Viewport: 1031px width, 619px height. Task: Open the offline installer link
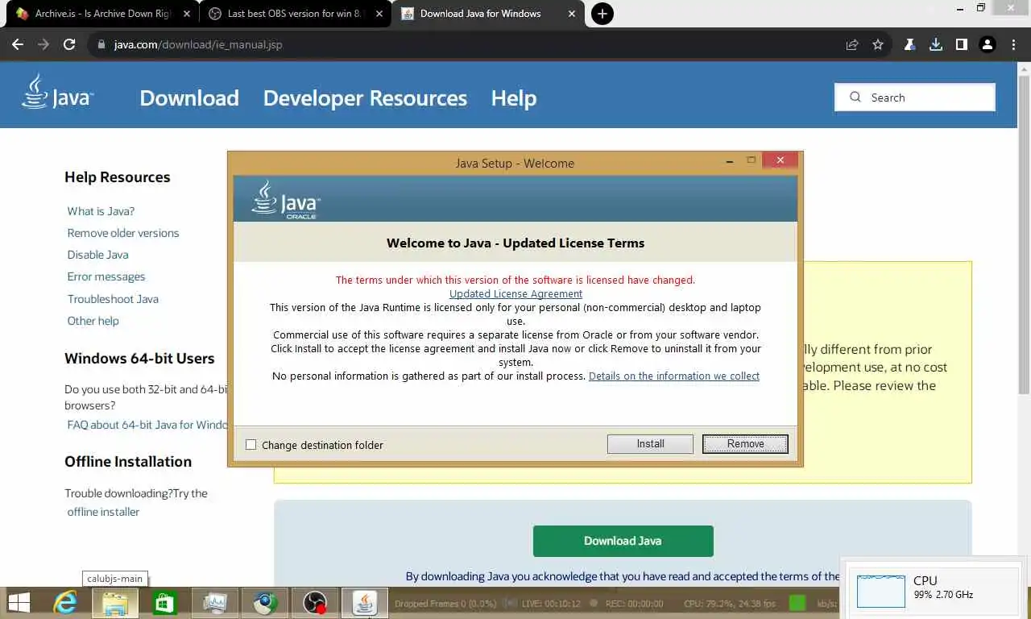[103, 512]
